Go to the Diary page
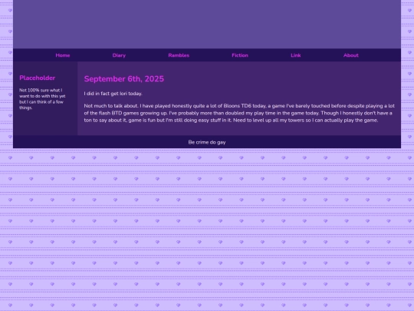The height and width of the screenshot is (311, 414). tap(119, 55)
